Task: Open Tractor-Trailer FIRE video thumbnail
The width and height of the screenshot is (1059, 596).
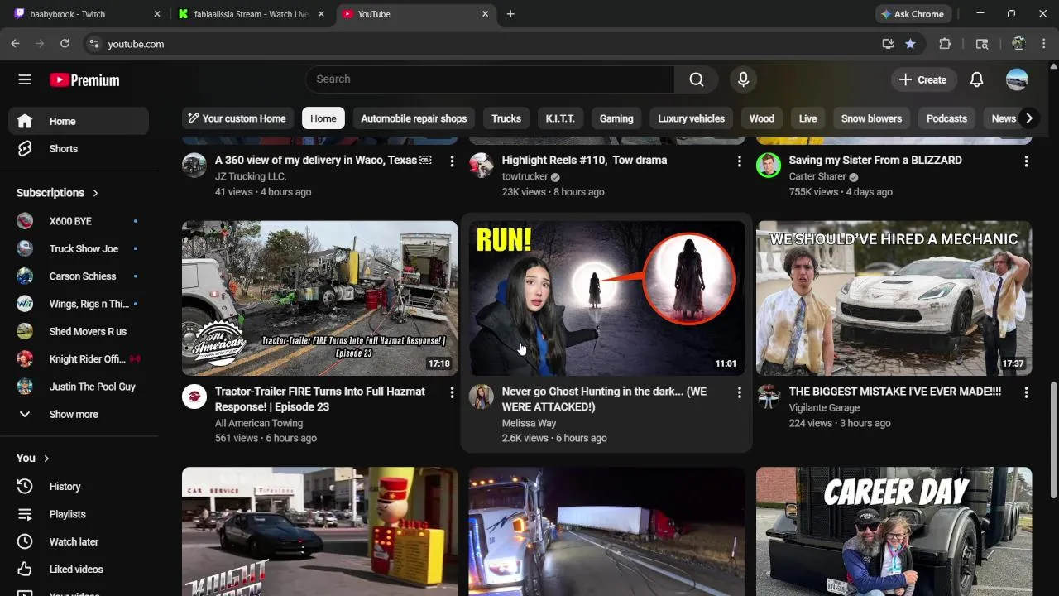Action: pyautogui.click(x=319, y=298)
